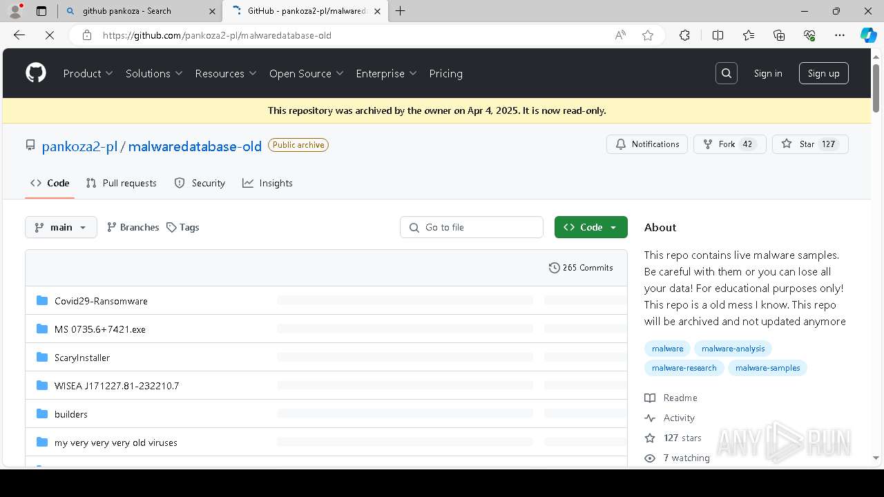This screenshot has height=497, width=884.
Task: Click the malware topic tag
Action: [667, 349]
